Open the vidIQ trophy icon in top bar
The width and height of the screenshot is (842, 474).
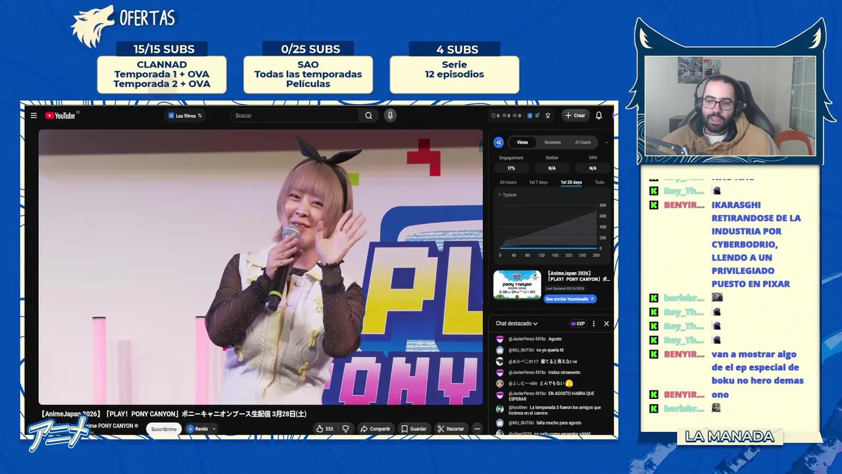(547, 116)
